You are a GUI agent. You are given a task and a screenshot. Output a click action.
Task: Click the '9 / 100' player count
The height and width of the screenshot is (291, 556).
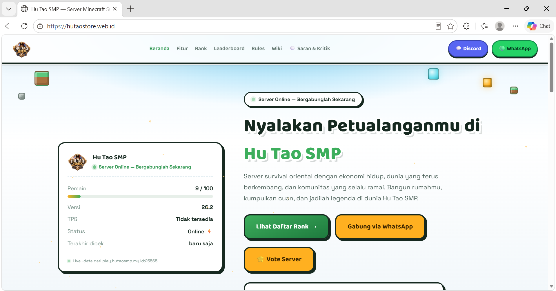point(204,188)
